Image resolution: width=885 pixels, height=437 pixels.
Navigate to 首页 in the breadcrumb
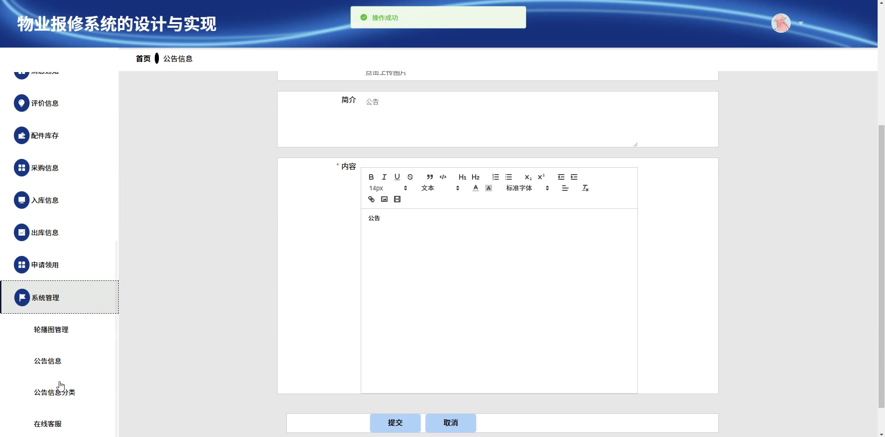tap(143, 59)
